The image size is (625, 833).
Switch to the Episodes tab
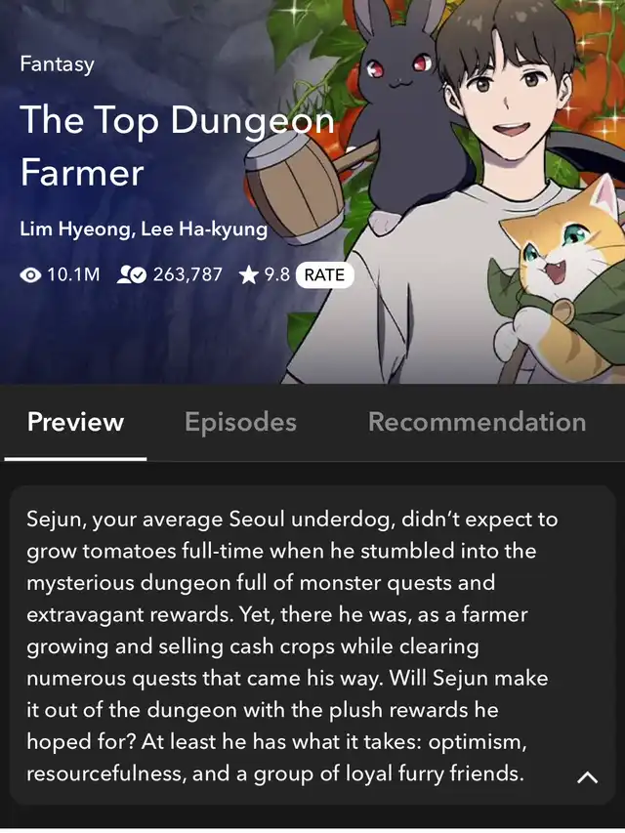click(x=240, y=422)
